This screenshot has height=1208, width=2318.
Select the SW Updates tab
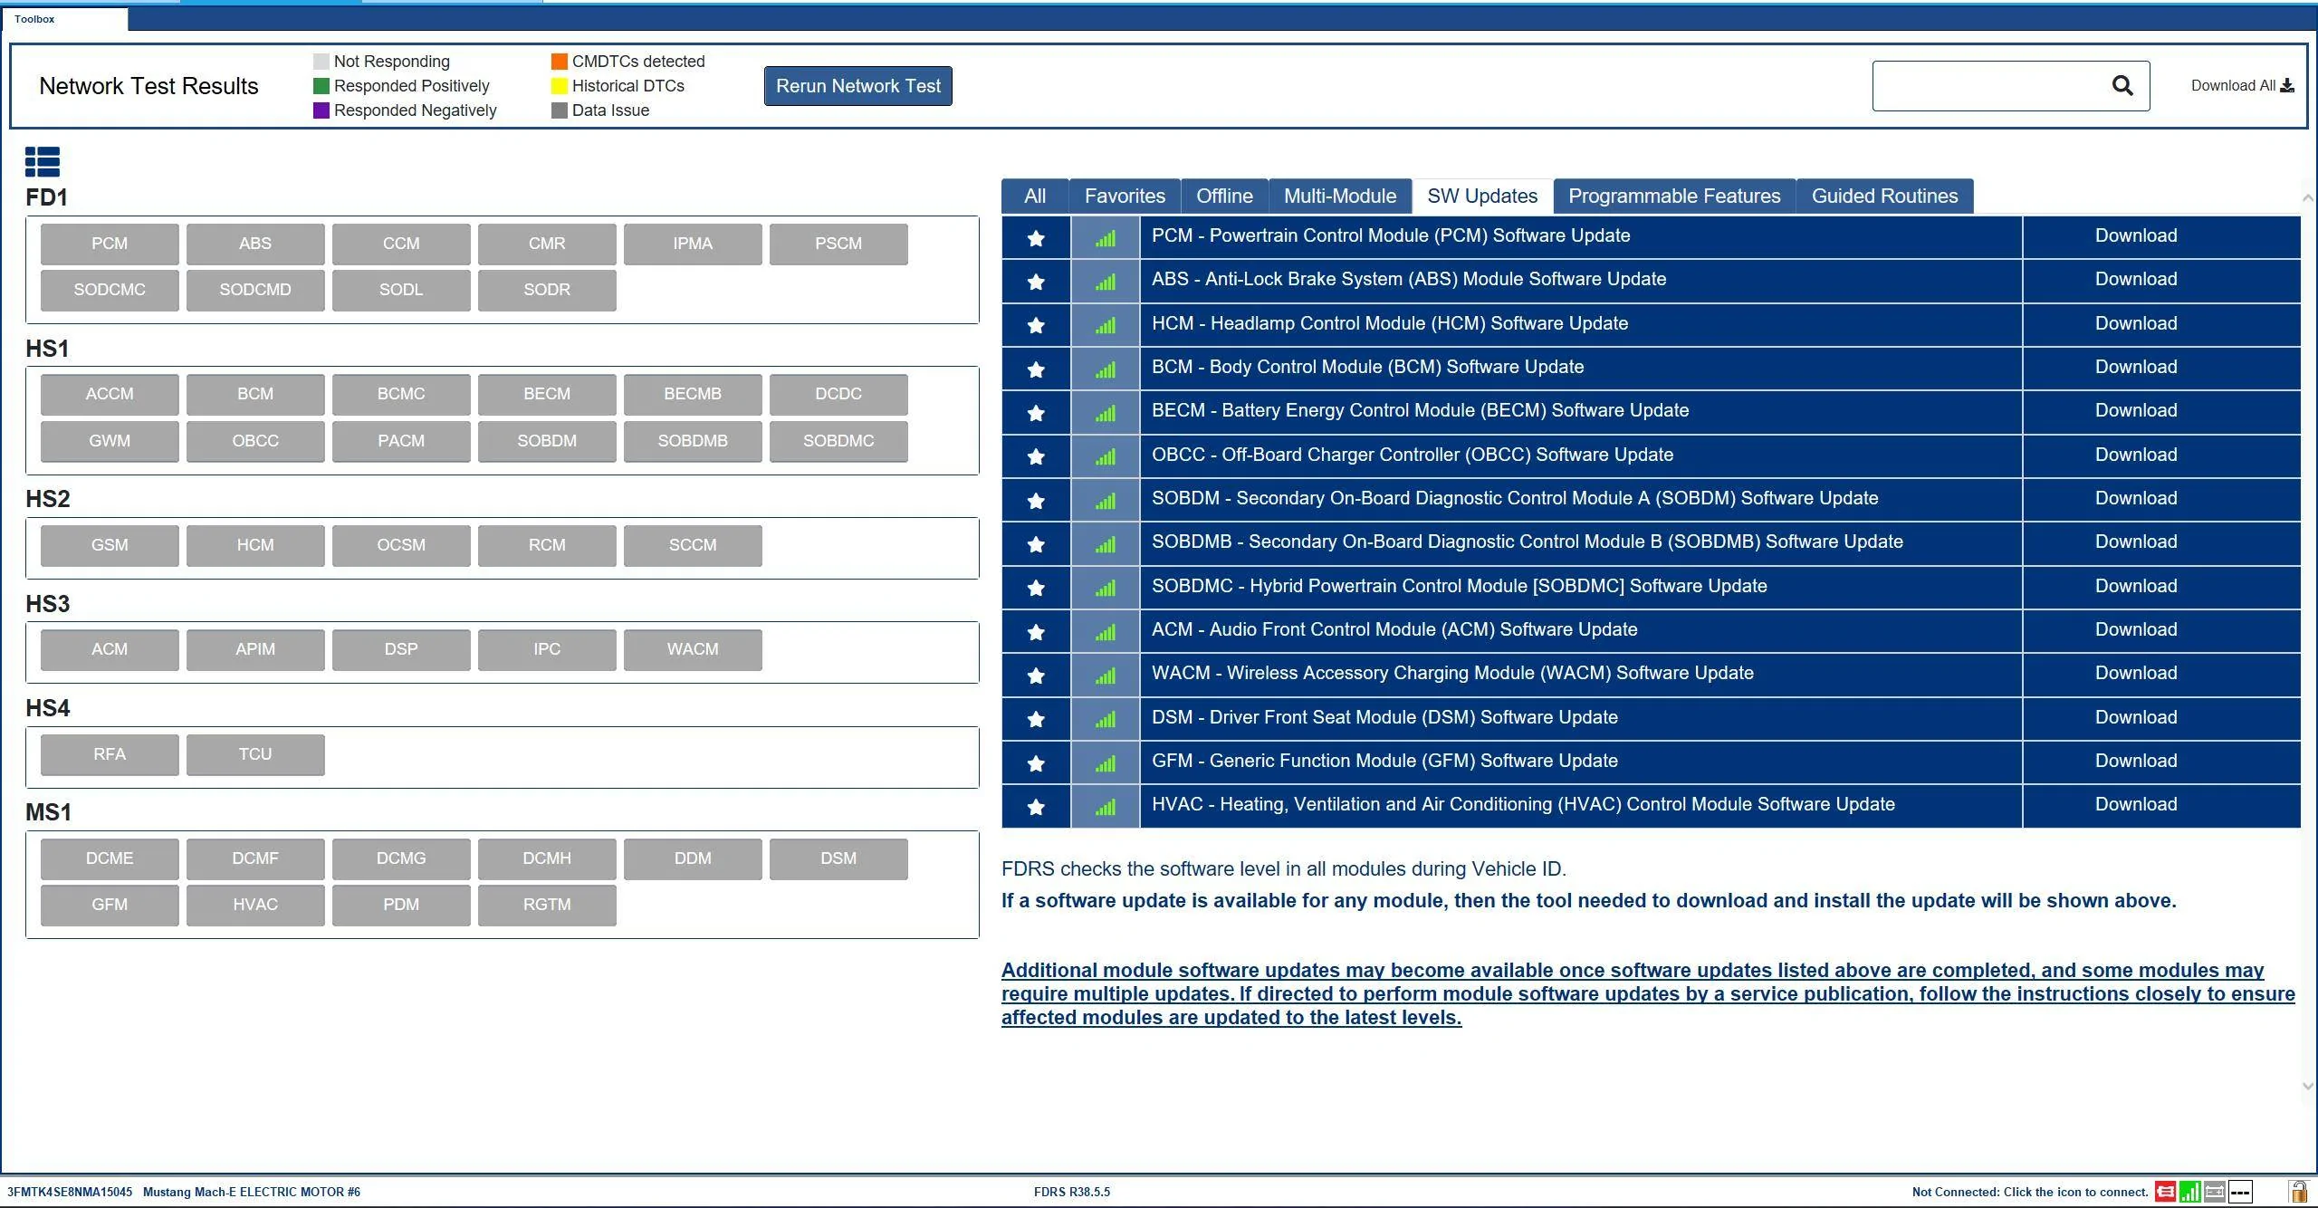[x=1482, y=197]
